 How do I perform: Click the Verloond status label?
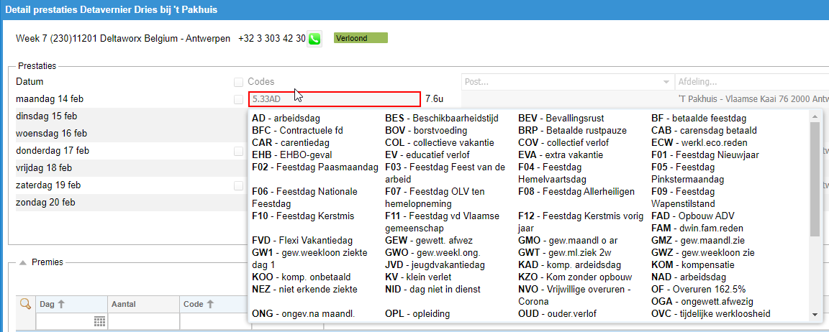(x=361, y=38)
